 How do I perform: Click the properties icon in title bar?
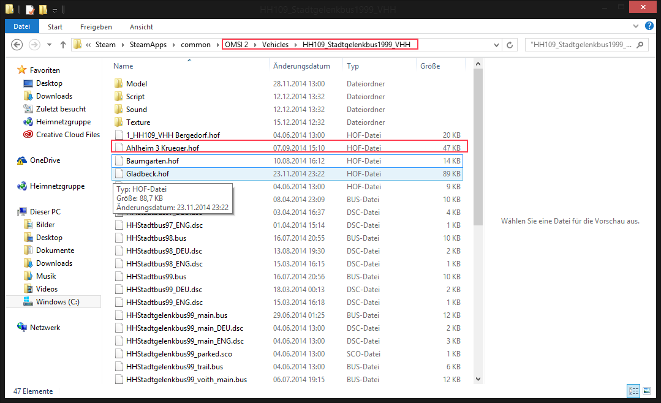[29, 10]
